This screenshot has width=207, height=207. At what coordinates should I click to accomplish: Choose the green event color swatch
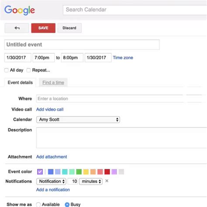click(79, 172)
